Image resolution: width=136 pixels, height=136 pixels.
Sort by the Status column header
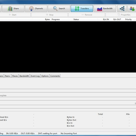pos(76,19)
